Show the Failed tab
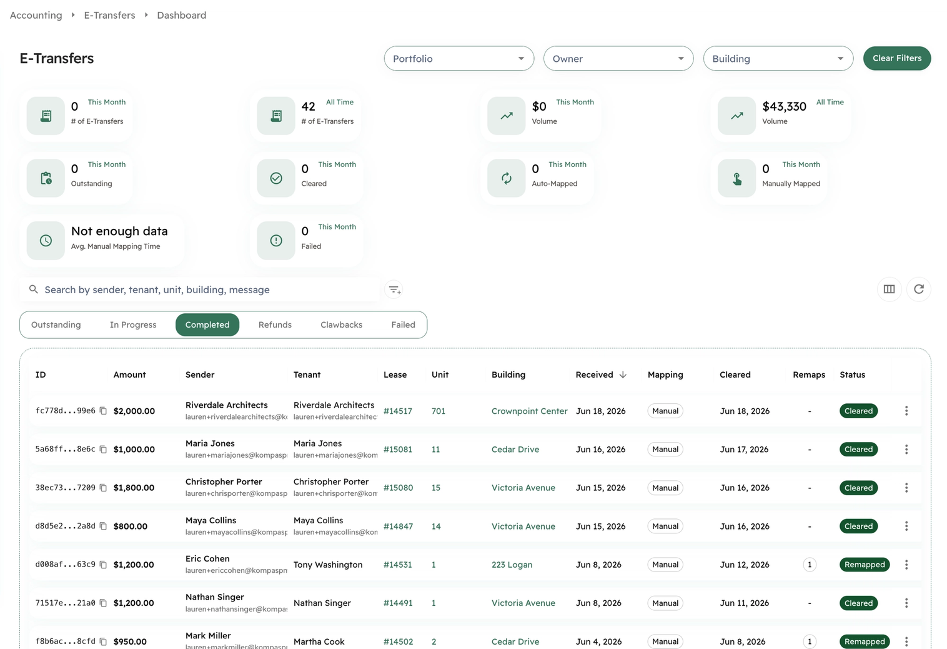 (x=404, y=325)
